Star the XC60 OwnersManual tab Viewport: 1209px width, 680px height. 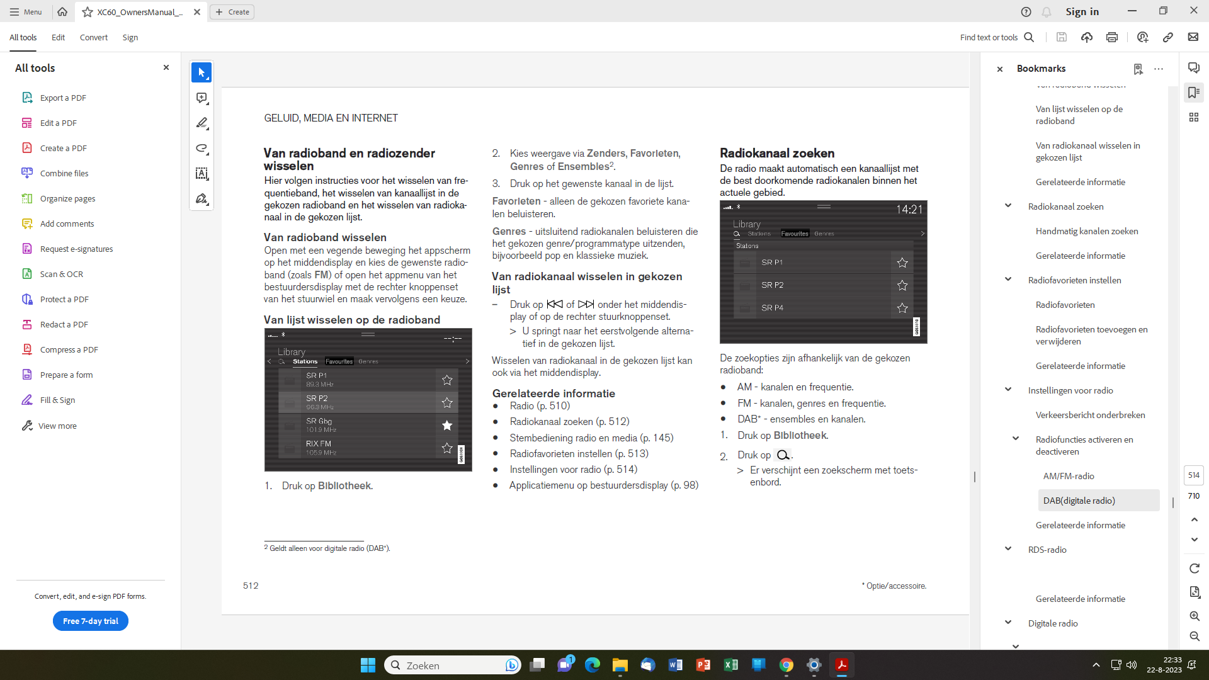point(88,12)
